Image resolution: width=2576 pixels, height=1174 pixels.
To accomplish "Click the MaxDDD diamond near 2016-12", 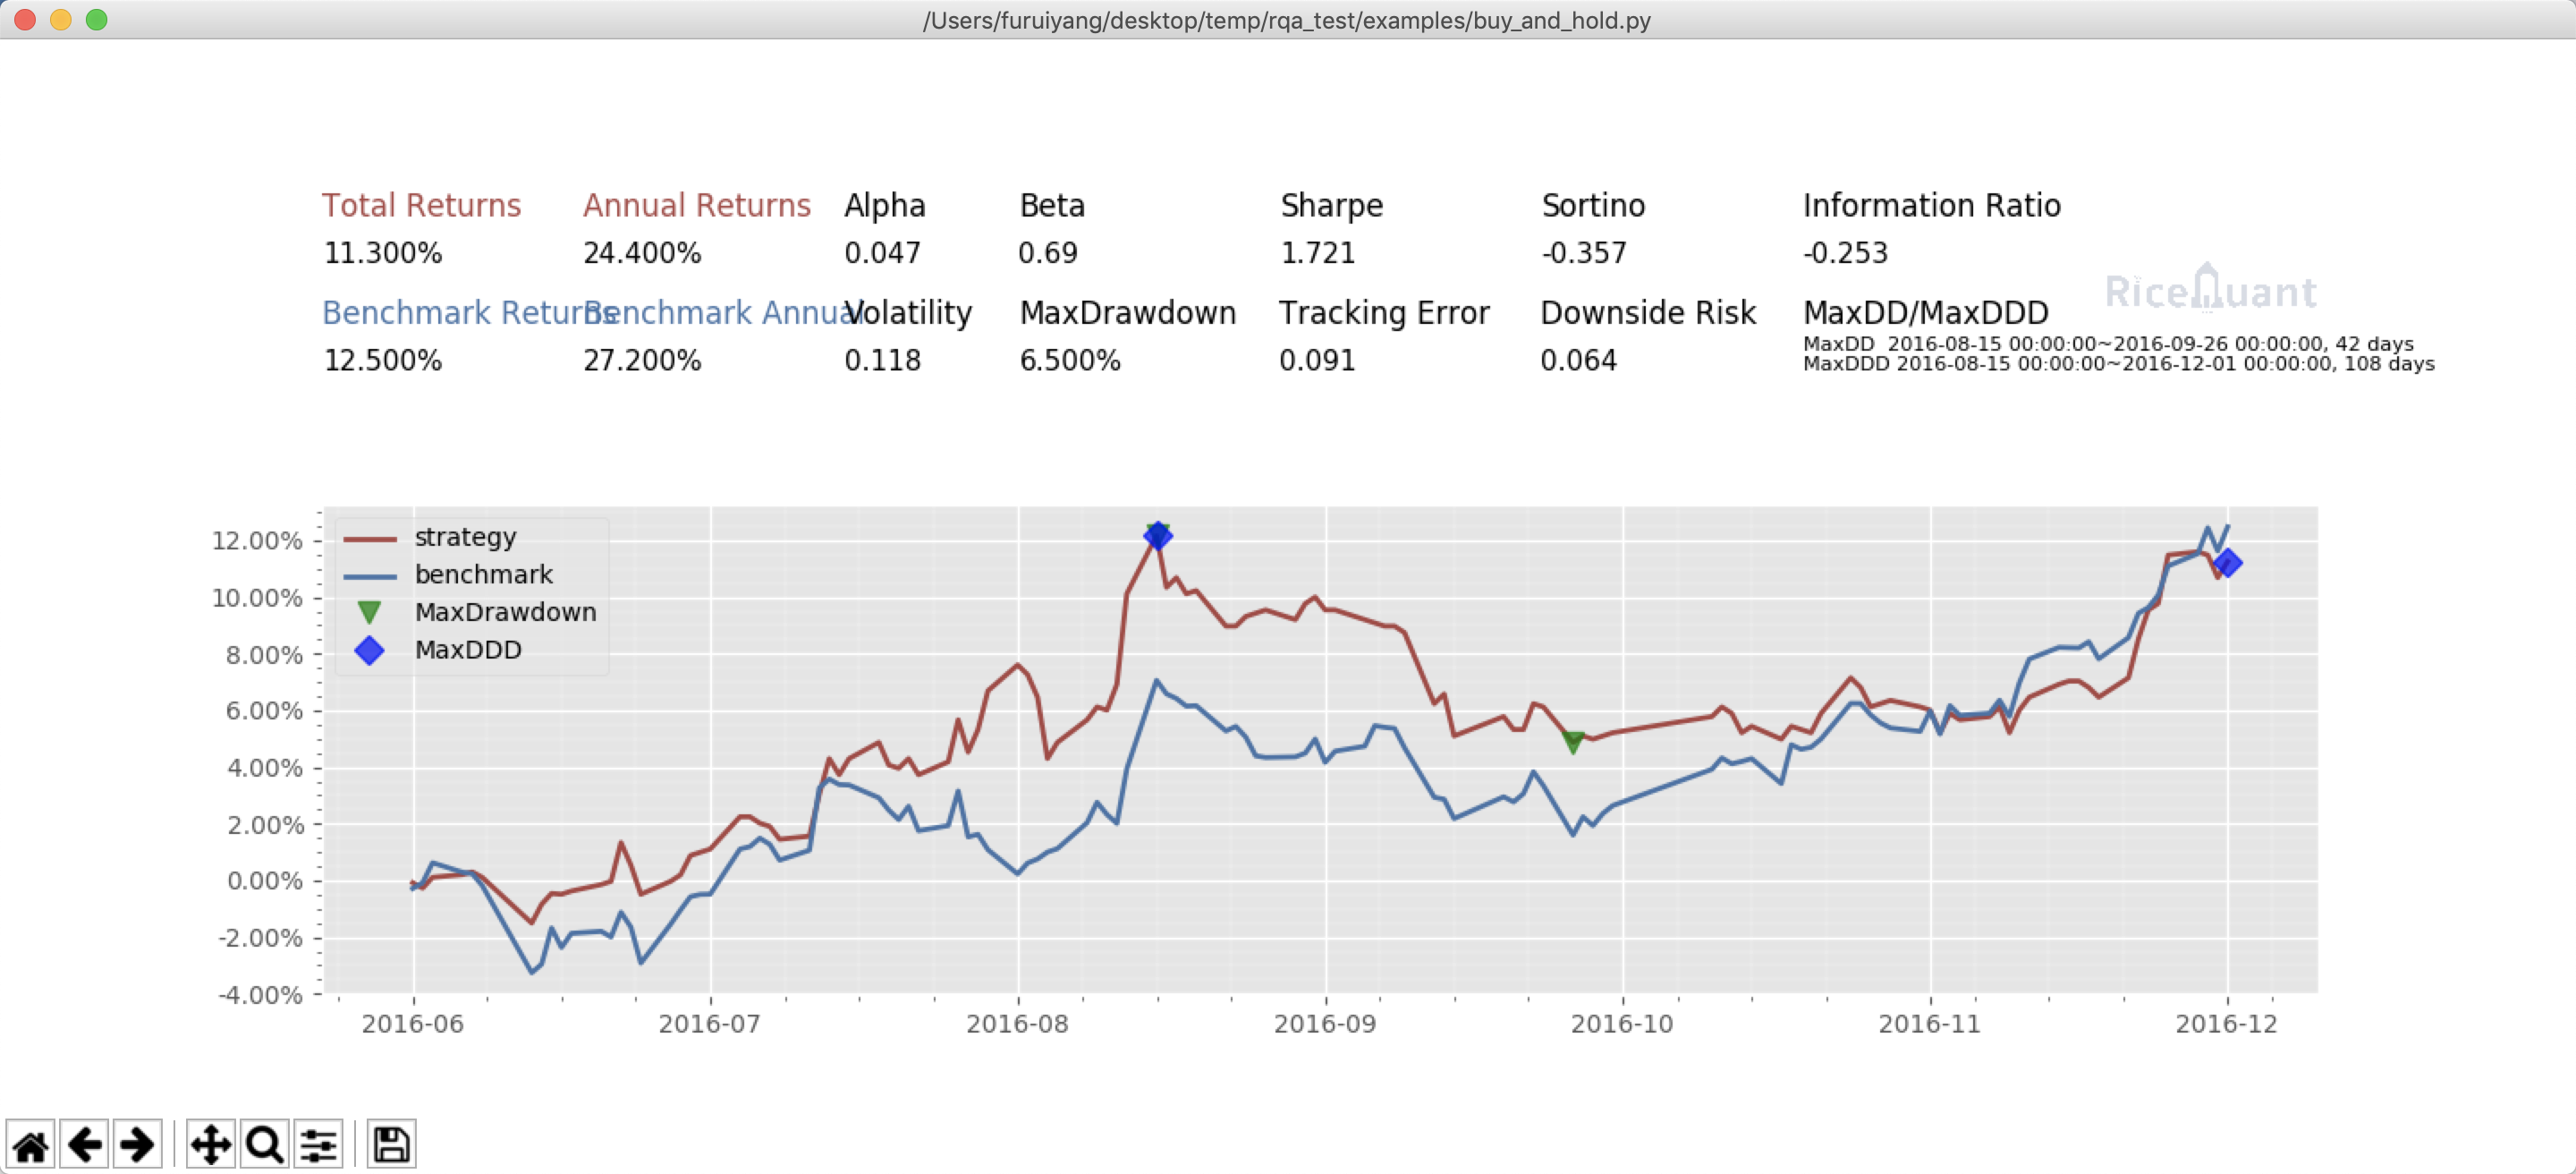I will click(x=2227, y=564).
